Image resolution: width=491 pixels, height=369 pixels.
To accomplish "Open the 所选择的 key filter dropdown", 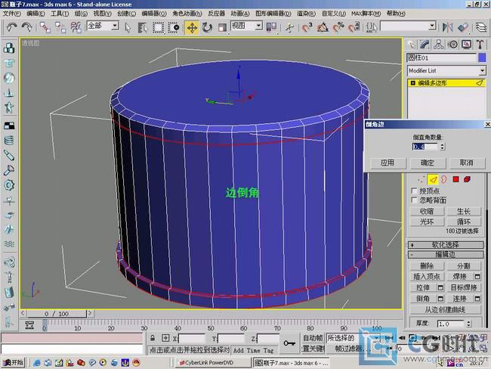I will 376,338.
